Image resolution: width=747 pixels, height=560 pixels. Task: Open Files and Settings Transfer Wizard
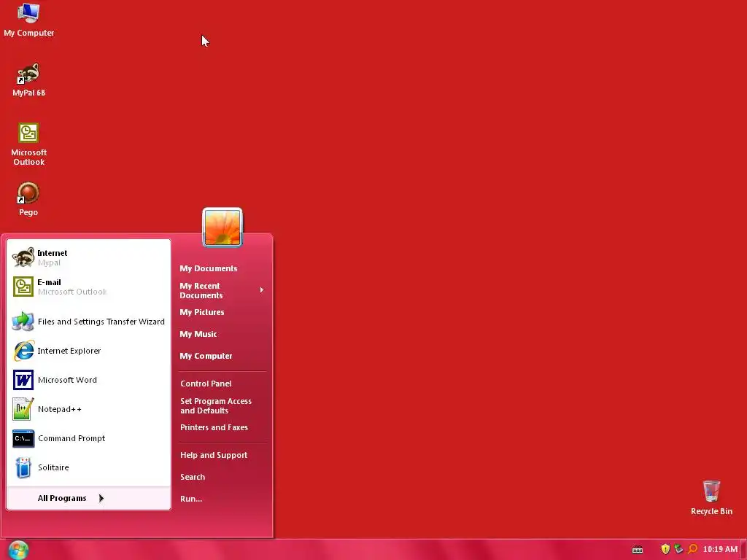[88, 322]
